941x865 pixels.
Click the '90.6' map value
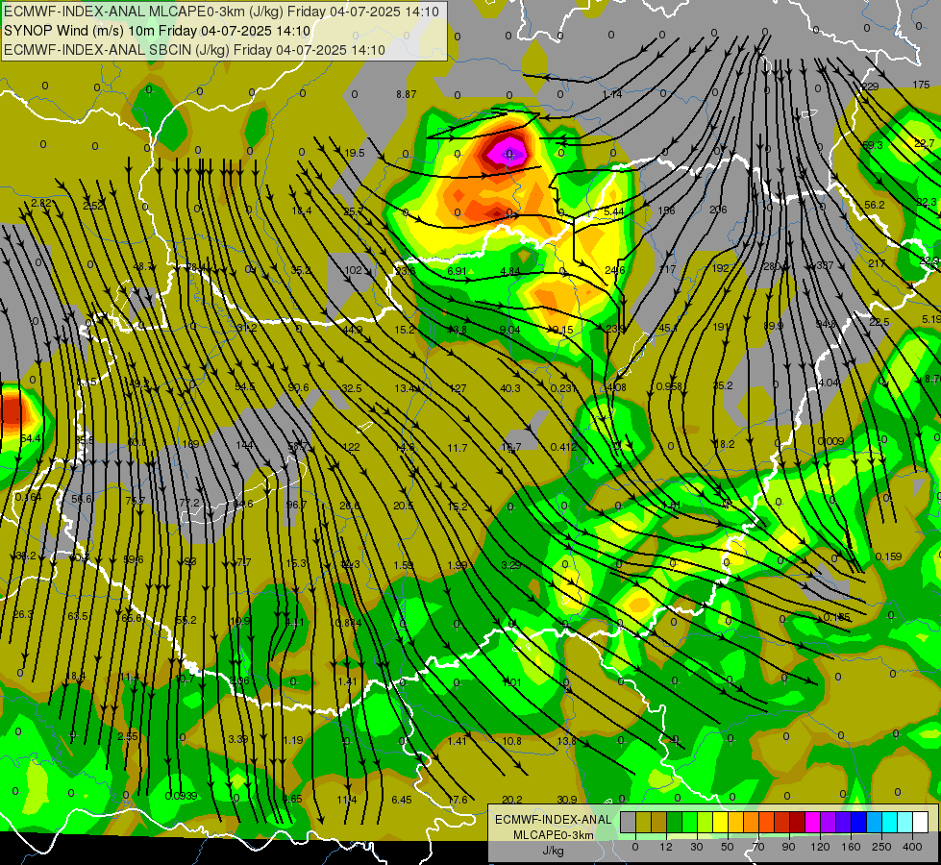tap(298, 387)
